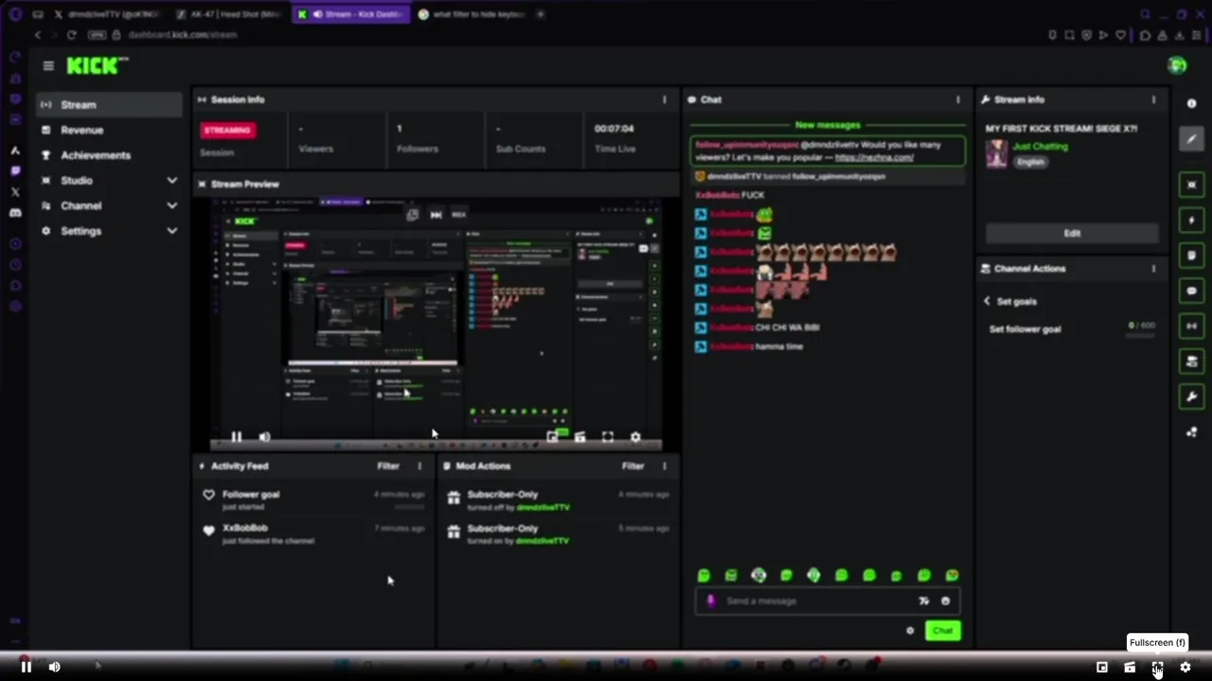1212x681 pixels.
Task: Open chat settings gear beside Chat button
Action: (910, 631)
